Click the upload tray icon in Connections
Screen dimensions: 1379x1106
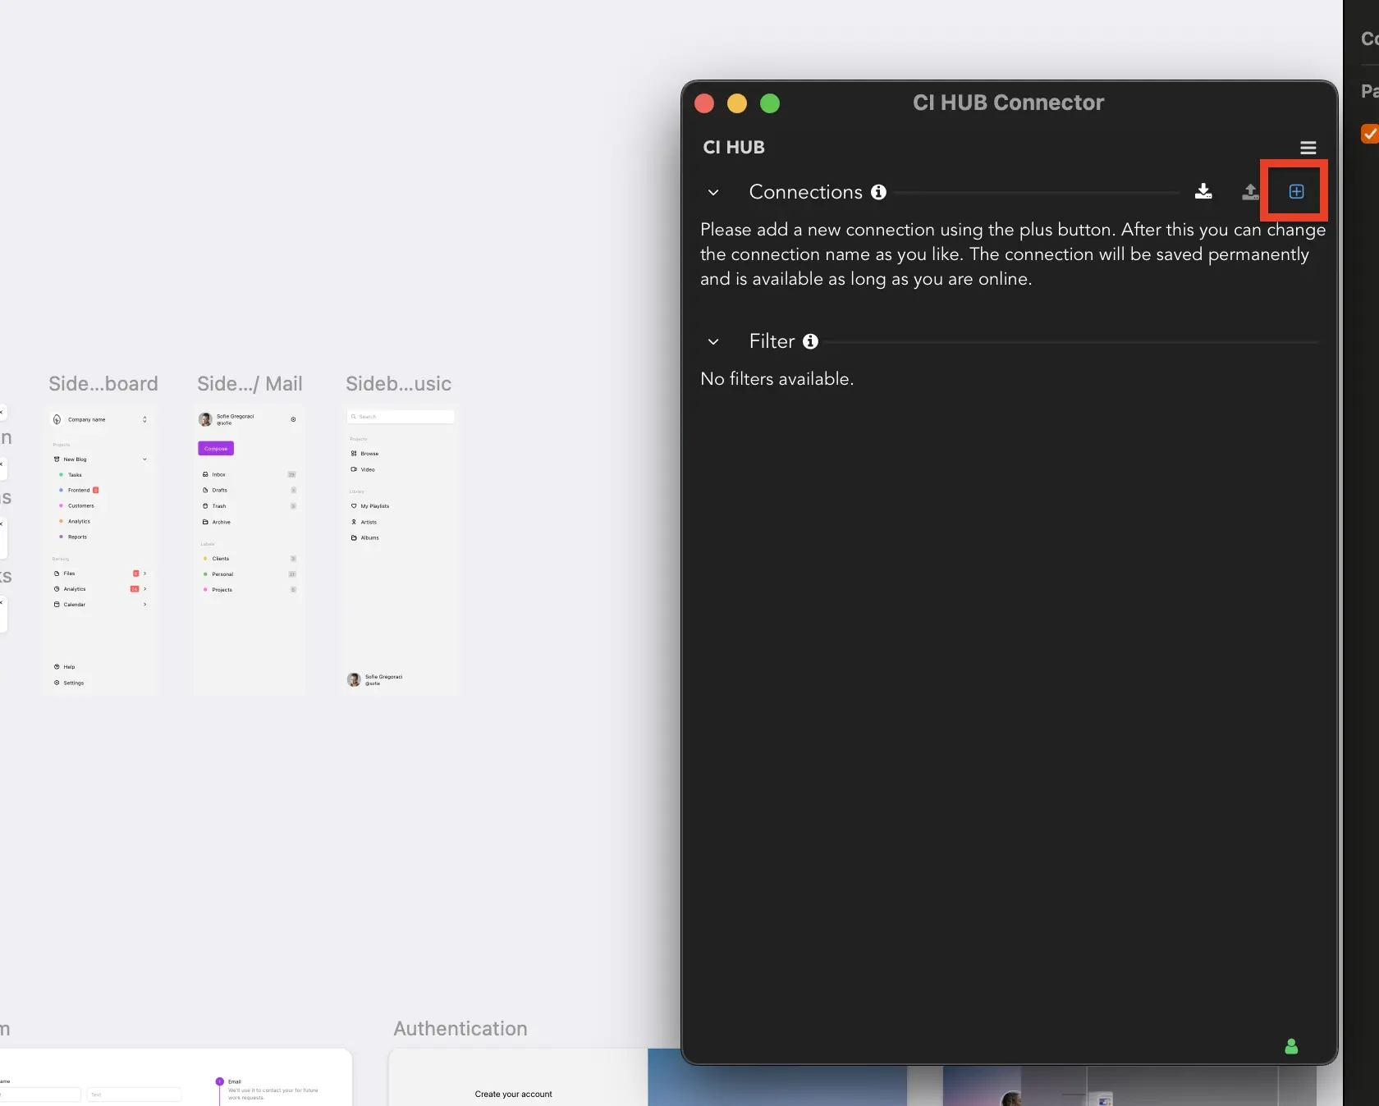point(1250,191)
